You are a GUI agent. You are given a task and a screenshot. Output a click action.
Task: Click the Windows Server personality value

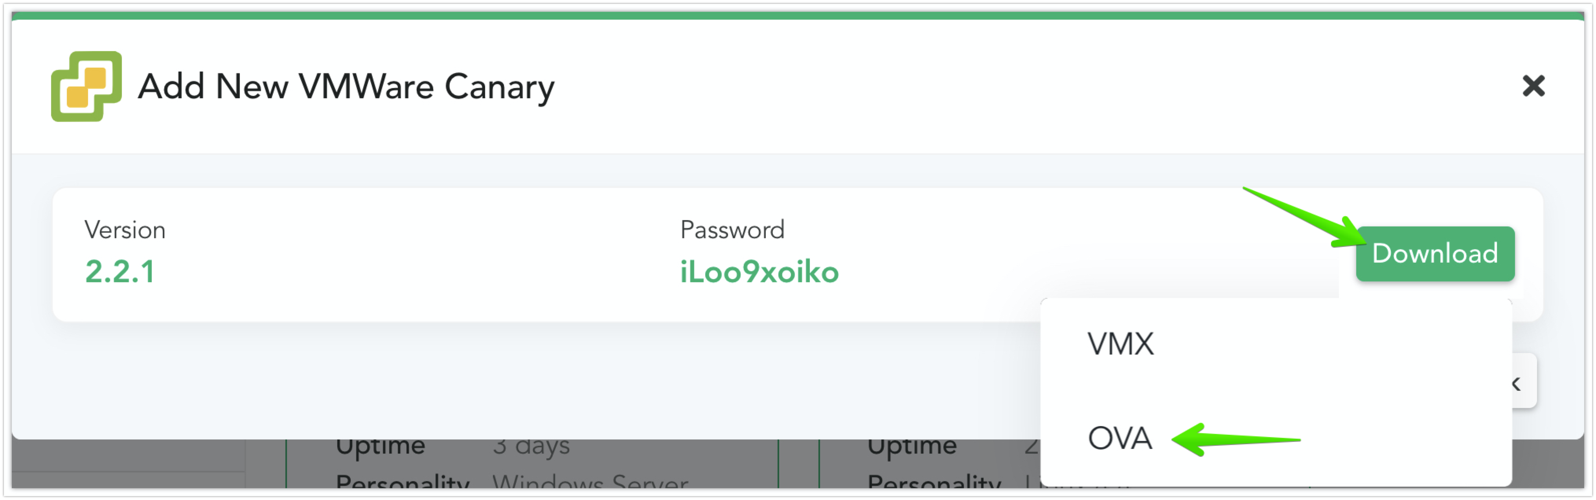pyautogui.click(x=590, y=482)
